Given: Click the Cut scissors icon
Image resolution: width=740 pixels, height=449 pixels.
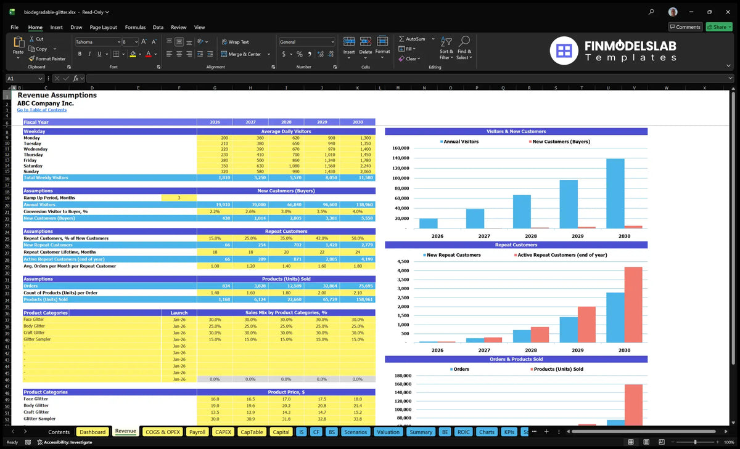Looking at the screenshot, I should 31,39.
